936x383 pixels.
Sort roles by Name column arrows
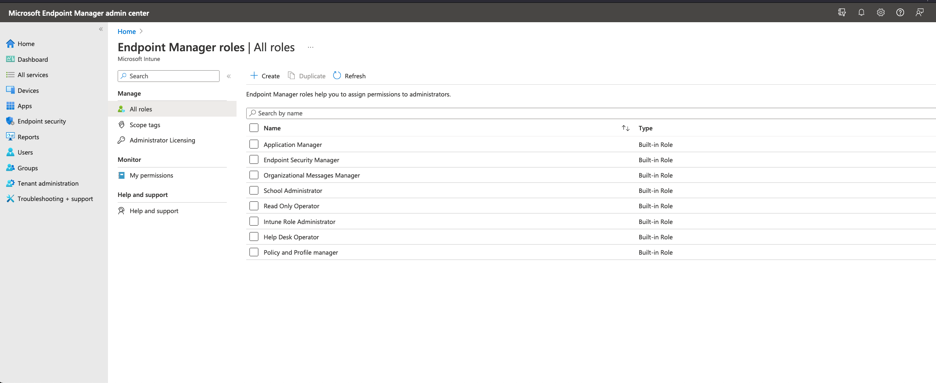[625, 128]
